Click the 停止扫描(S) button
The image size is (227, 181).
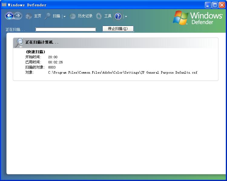point(118,29)
